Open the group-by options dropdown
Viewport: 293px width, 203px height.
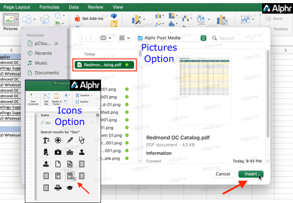[125, 38]
